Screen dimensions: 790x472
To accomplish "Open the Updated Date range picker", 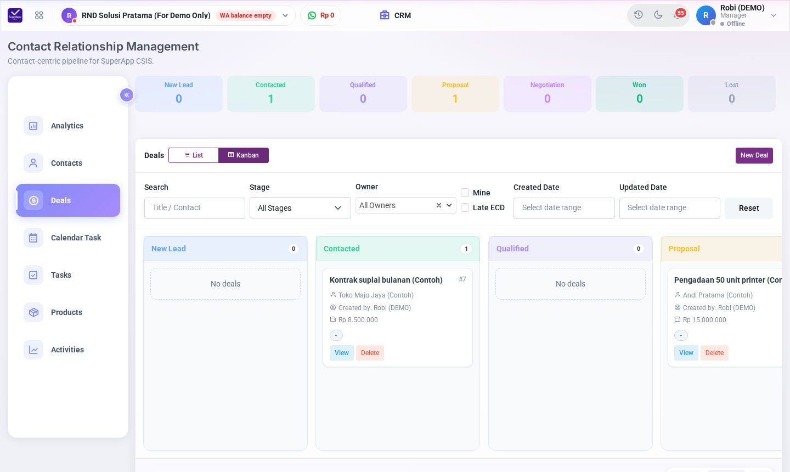I will click(670, 208).
